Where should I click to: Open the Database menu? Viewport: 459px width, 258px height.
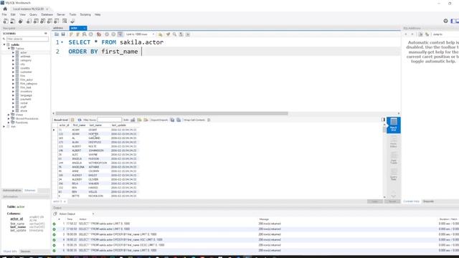pyautogui.click(x=47, y=14)
